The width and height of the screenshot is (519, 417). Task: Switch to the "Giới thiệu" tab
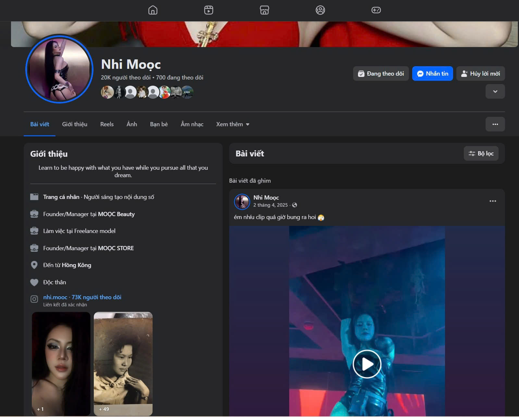pos(75,124)
